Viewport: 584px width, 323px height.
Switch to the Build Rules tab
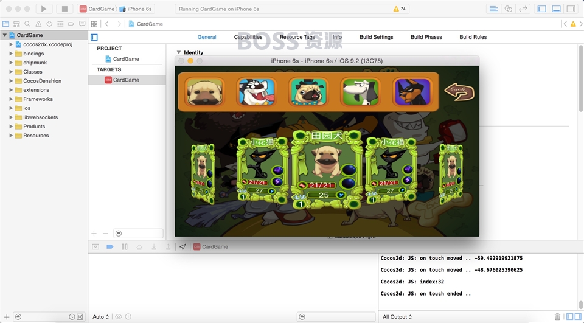(473, 37)
